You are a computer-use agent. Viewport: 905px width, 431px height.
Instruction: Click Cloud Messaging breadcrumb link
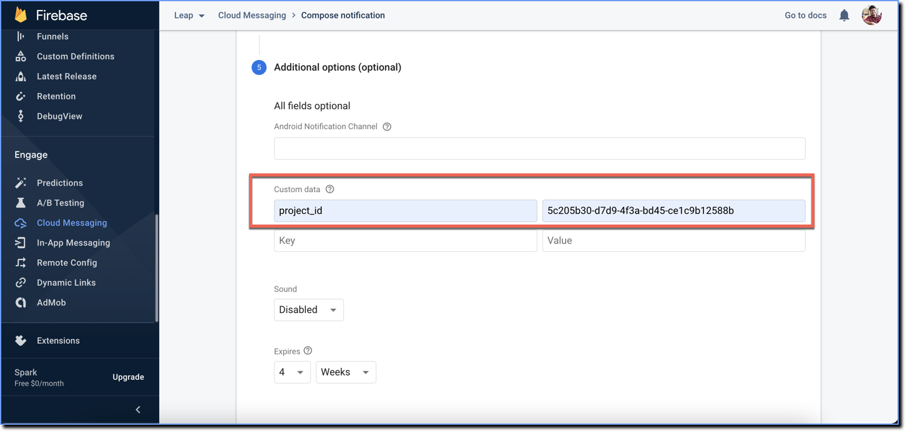pos(252,15)
